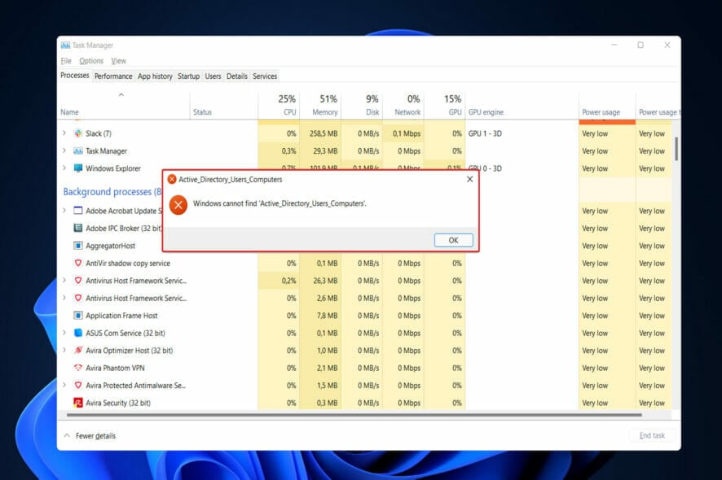Click the sort arrow above Name column

click(x=121, y=94)
